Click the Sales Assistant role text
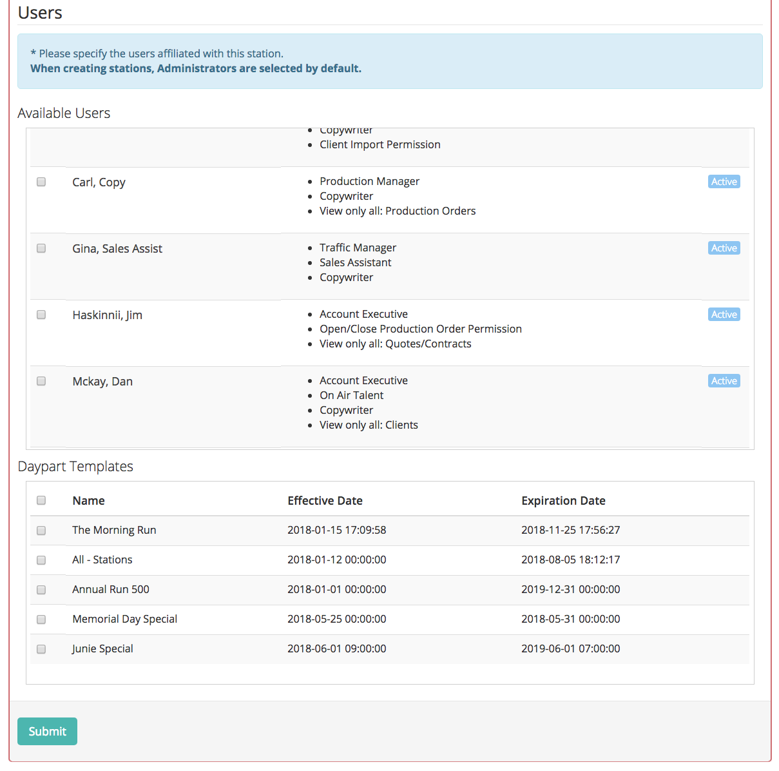Image resolution: width=779 pixels, height=771 pixels. point(356,262)
